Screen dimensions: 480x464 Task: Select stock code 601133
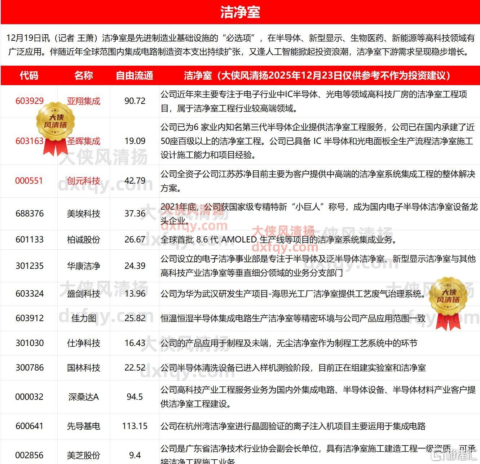pyautogui.click(x=30, y=240)
